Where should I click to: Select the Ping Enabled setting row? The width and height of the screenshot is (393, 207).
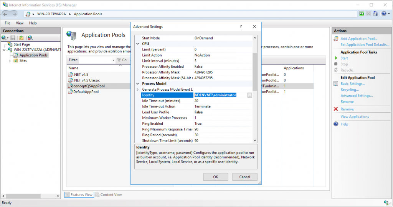pos(197,124)
